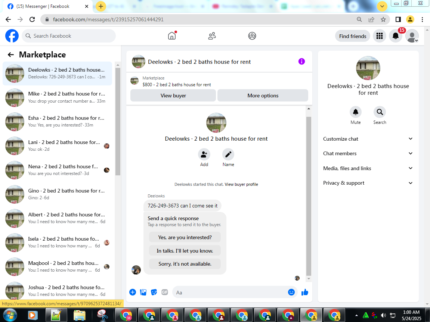This screenshot has width=430, height=322.
Task: Click the large house avatar in info panel
Action: tap(368, 68)
